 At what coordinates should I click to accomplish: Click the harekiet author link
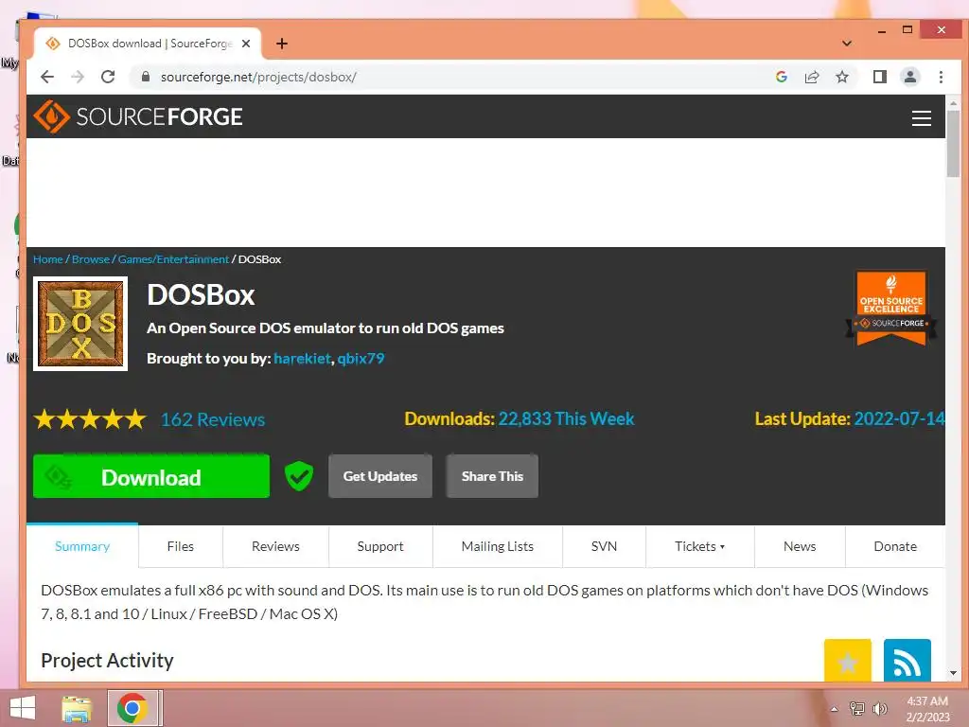(302, 359)
